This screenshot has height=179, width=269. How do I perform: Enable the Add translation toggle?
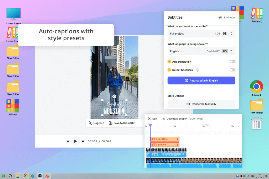(232, 62)
